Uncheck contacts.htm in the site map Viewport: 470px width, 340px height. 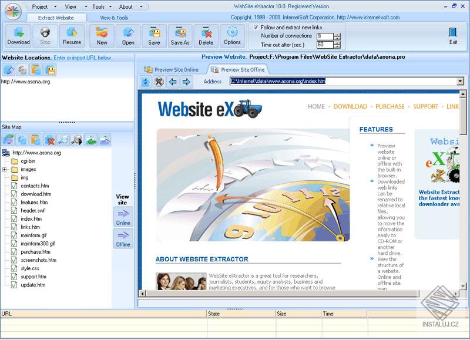tap(14, 186)
